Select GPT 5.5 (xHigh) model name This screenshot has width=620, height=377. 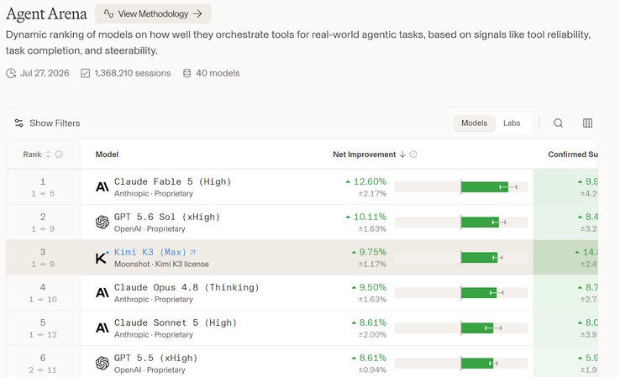(x=155, y=358)
